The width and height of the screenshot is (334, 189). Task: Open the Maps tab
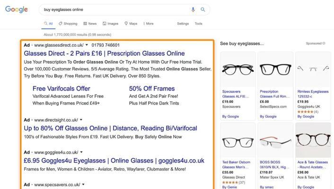pos(131,24)
